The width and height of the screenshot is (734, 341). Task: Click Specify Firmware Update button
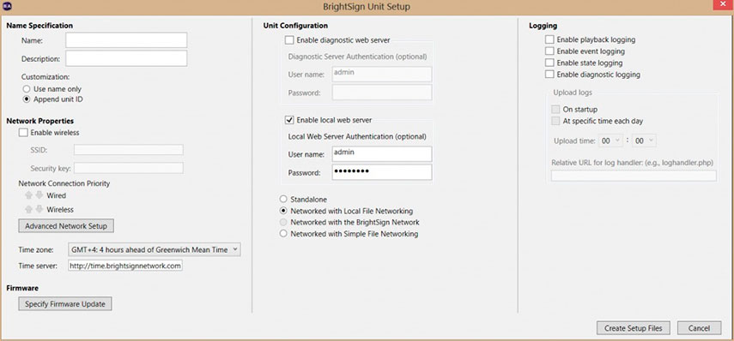point(65,303)
